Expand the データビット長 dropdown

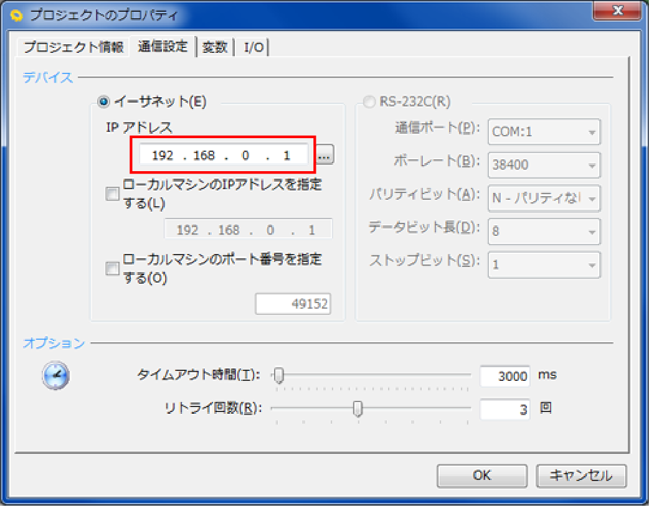pyautogui.click(x=544, y=231)
